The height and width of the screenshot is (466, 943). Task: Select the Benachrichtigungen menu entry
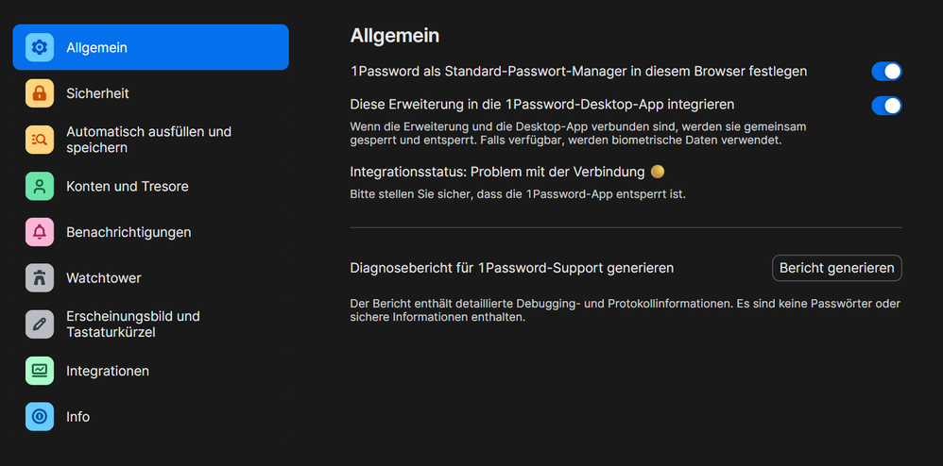pos(129,232)
